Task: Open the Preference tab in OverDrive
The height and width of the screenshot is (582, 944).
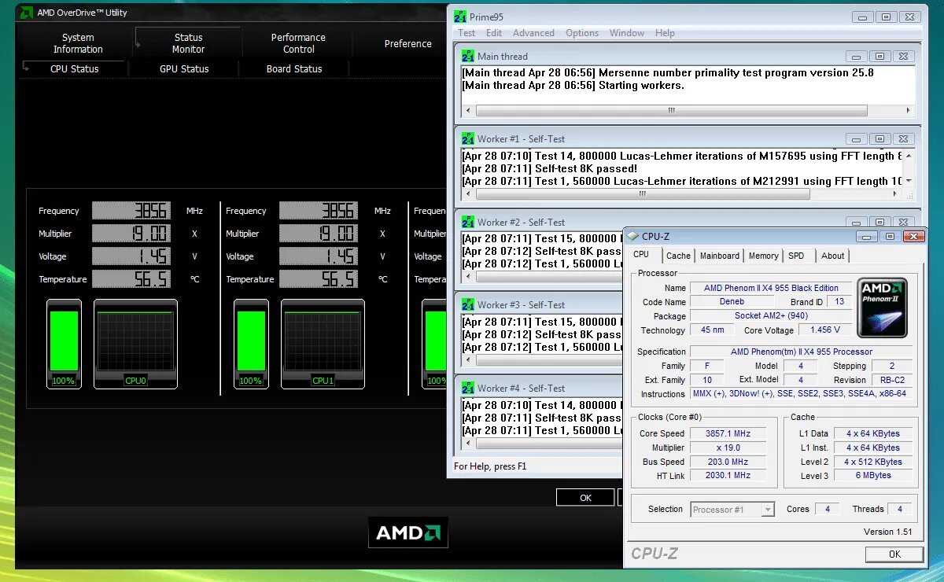Action: tap(407, 44)
